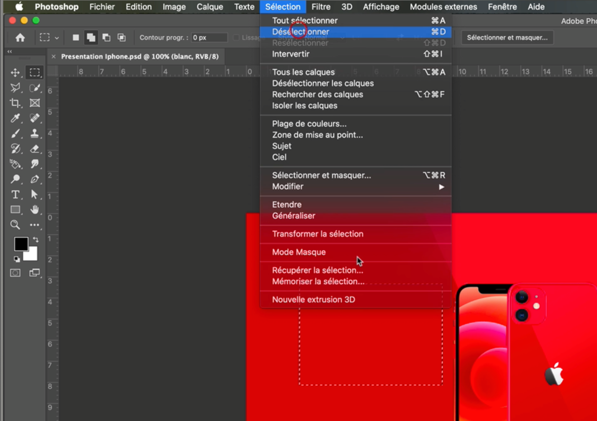Open the Apple menu

pyautogui.click(x=19, y=7)
